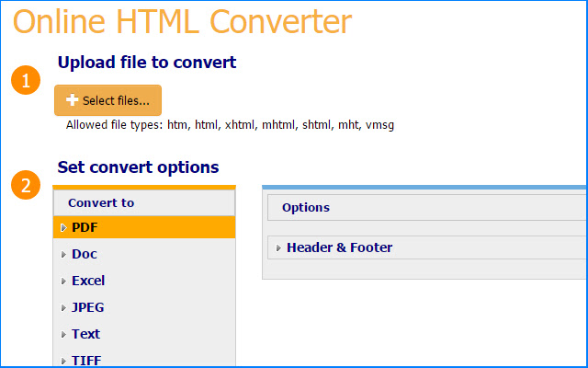Click the plus icon on Select files
The width and height of the screenshot is (588, 368).
tap(73, 100)
